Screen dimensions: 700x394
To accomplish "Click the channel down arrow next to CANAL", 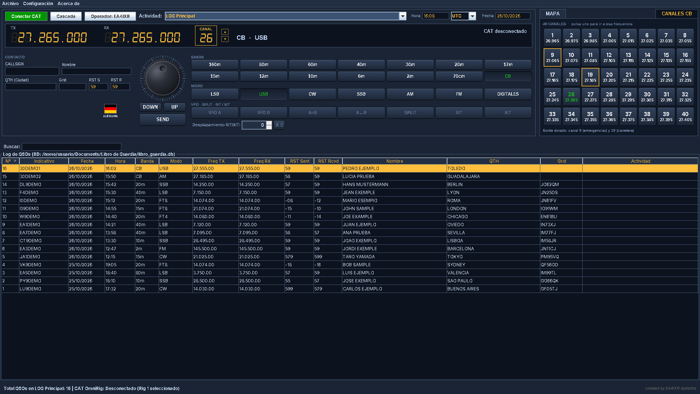I will click(x=225, y=39).
